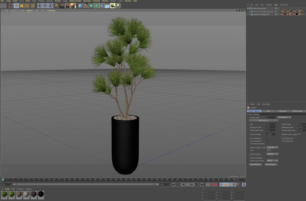Open the viewport ProRender menu

(x=52, y=11)
